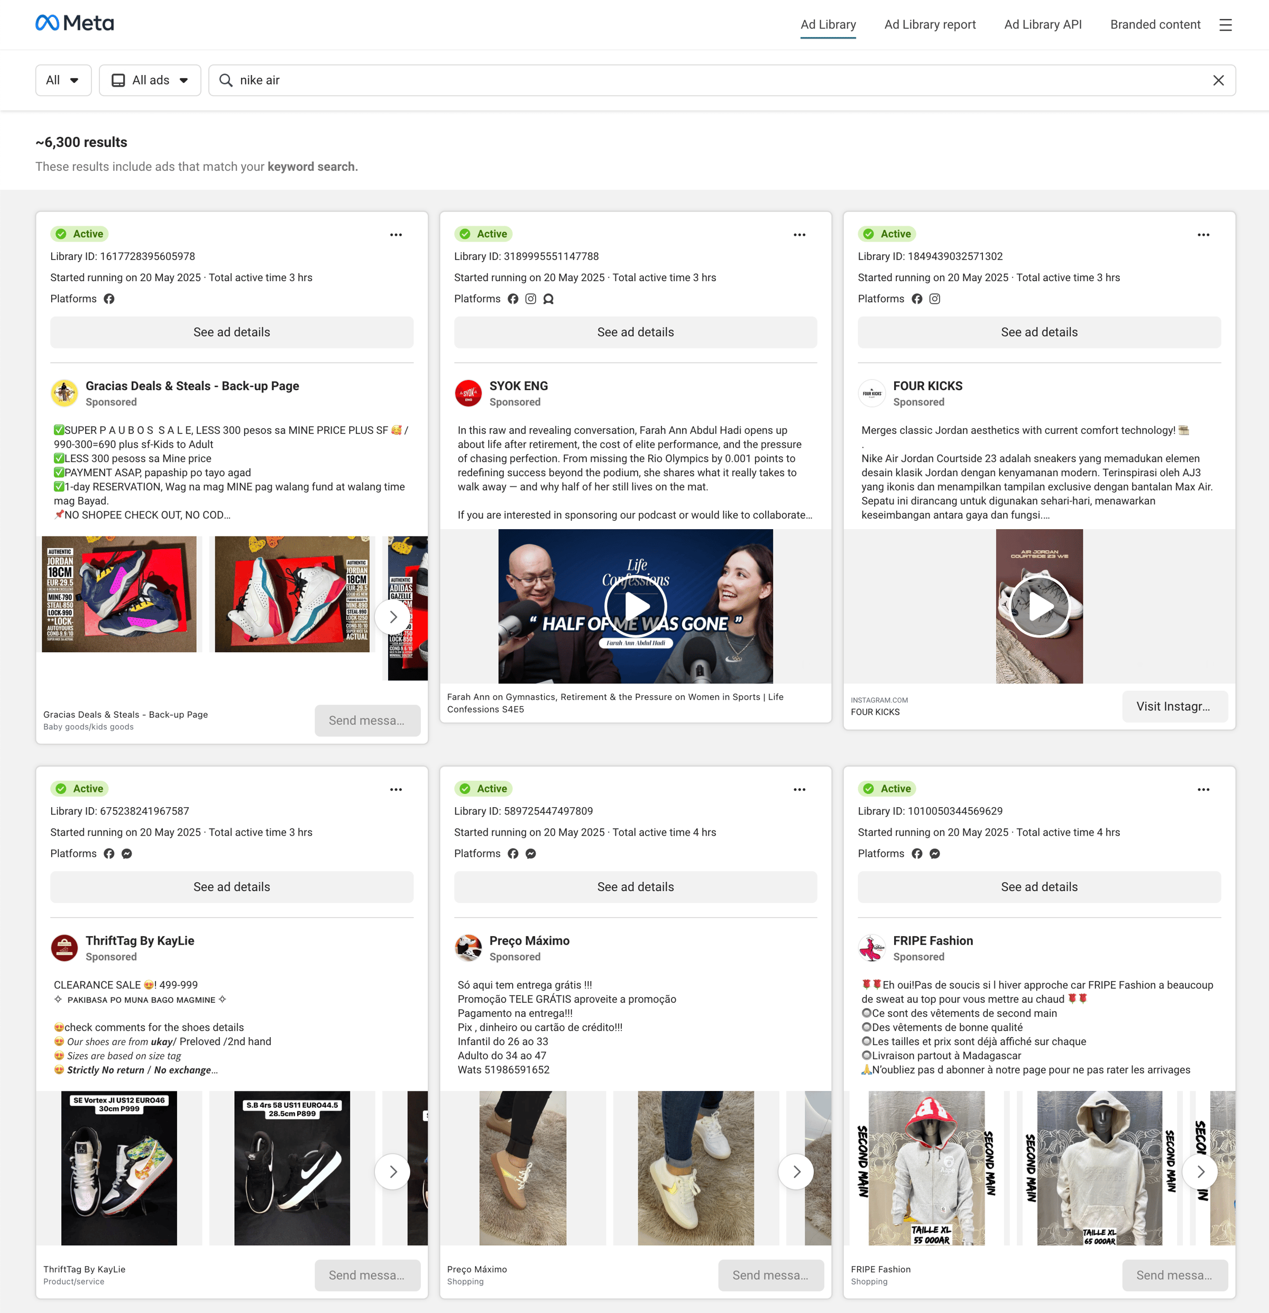This screenshot has height=1313, width=1269.
Task: Advance FRIPE Fashion carousel with next arrow
Action: click(1200, 1172)
